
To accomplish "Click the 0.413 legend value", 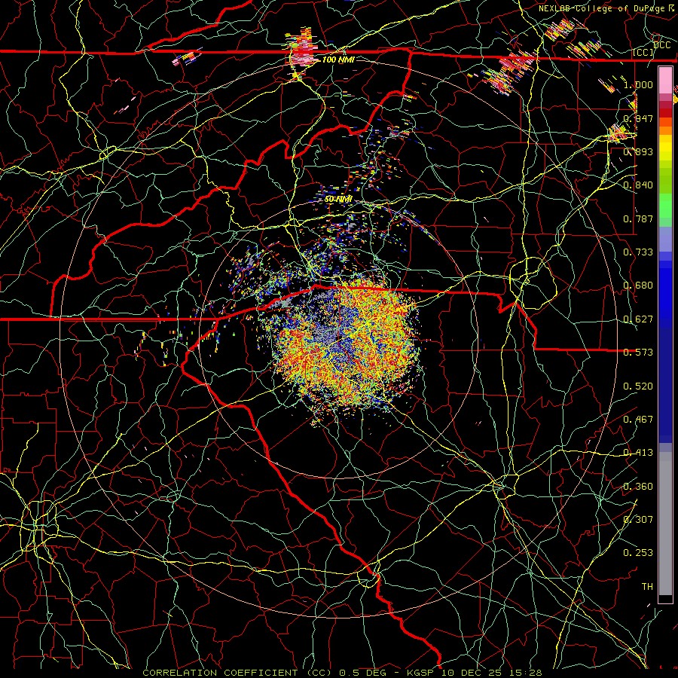I will click(x=638, y=453).
